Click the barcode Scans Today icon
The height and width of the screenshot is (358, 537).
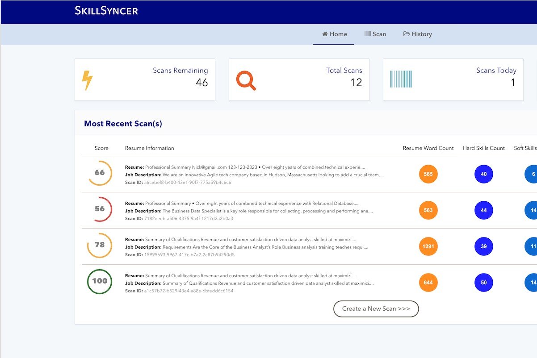[401, 79]
